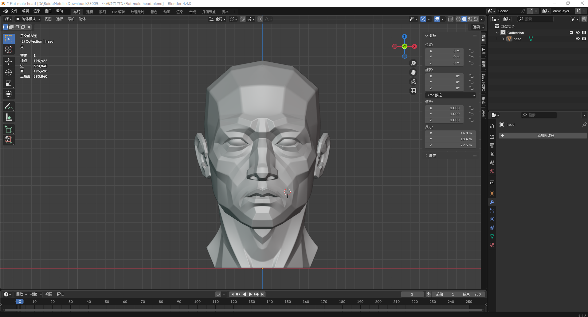588x317 pixels.
Task: Switch to the 雕刻 workspace tab
Action: point(102,12)
